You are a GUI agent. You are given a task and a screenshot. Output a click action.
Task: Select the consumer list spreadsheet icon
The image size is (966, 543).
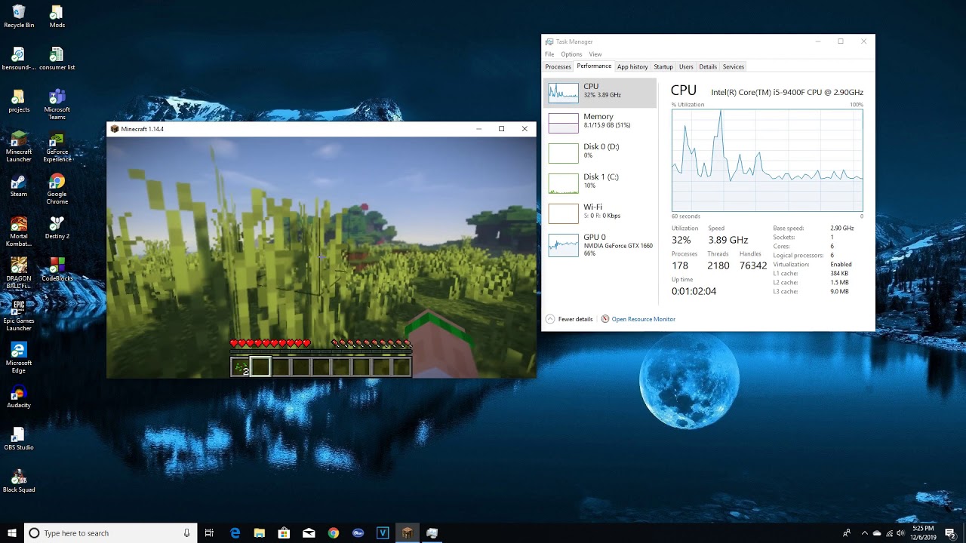(x=57, y=58)
